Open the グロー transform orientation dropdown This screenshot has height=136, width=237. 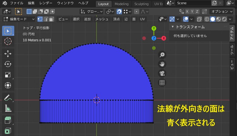(x=91, y=12)
